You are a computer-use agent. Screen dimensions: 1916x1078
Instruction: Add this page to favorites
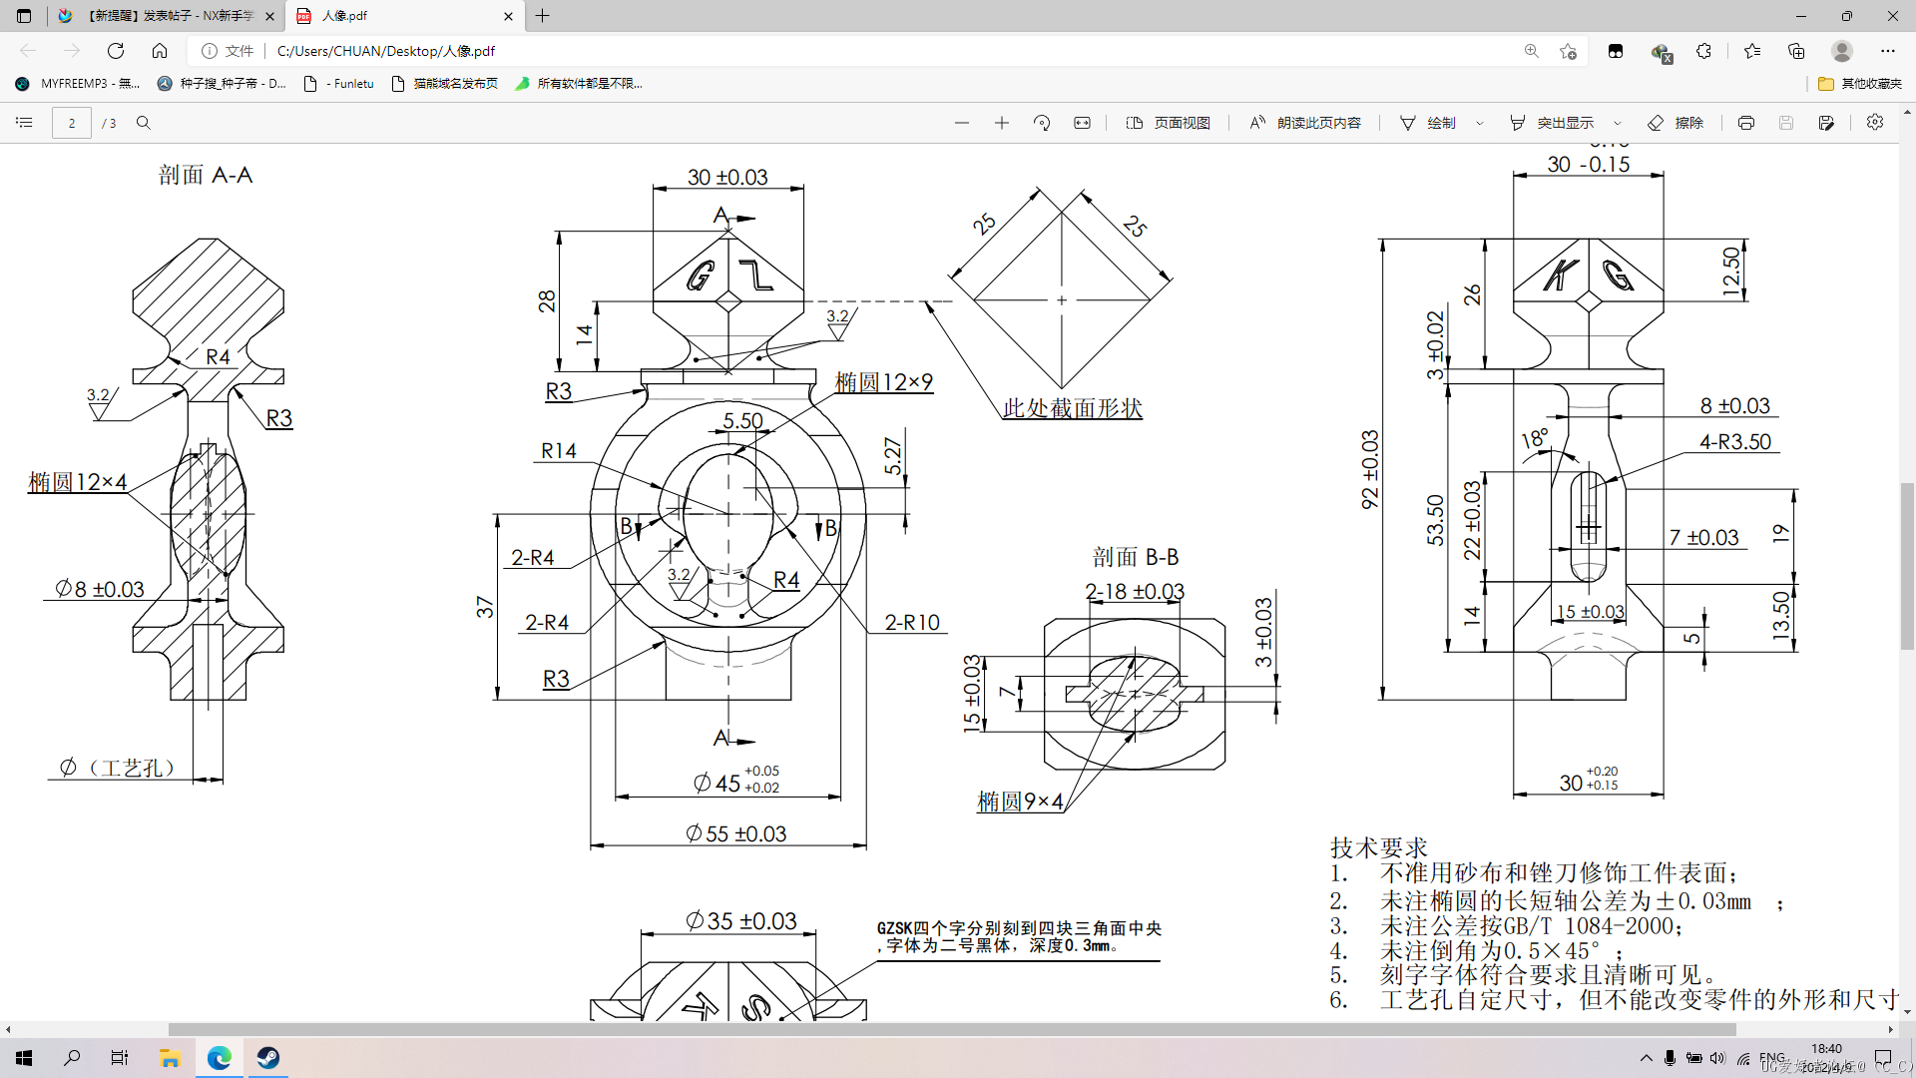coord(1568,51)
